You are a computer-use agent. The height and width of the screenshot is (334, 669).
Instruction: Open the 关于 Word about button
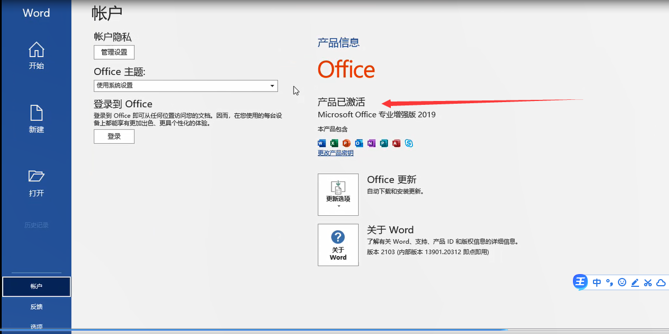[338, 245]
